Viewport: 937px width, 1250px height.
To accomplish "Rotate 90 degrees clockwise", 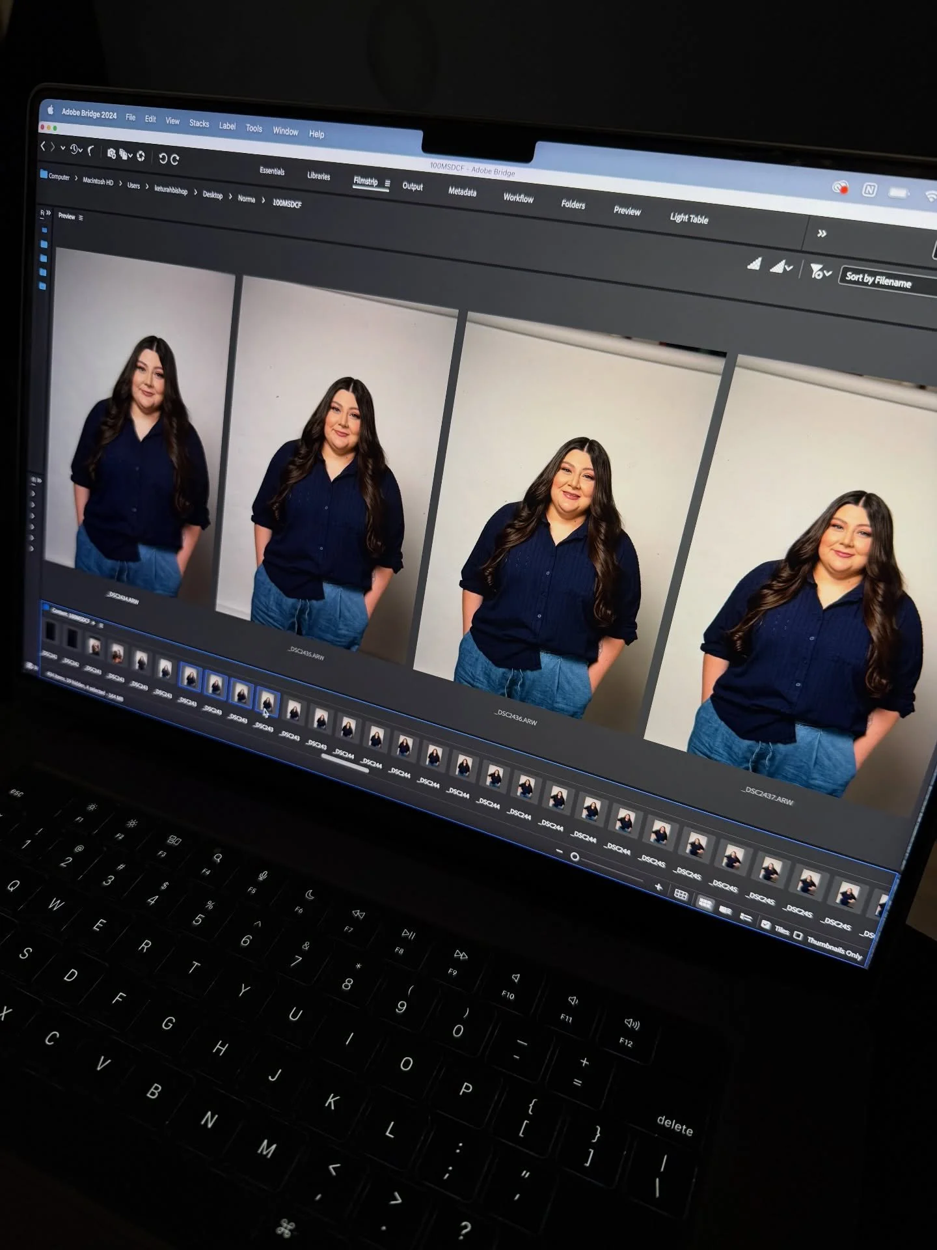I will point(174,160).
